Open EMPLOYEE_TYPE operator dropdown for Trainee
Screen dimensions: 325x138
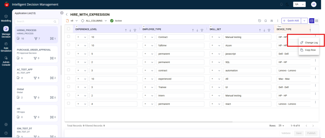point(149,87)
